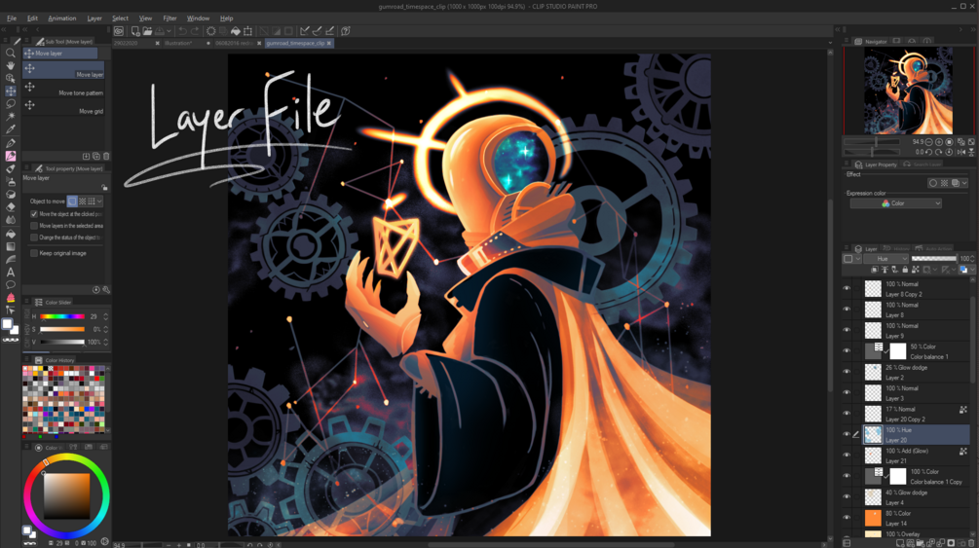979x548 pixels.
Task: Click the Undo arrow in command bar
Action: (x=182, y=30)
